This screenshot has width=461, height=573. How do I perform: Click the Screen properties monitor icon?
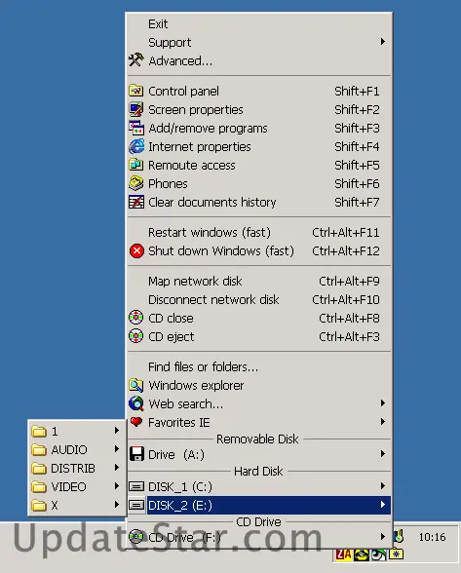coord(136,109)
